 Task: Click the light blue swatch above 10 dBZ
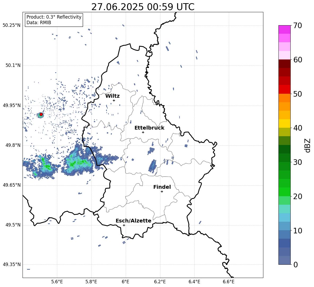[285, 226]
